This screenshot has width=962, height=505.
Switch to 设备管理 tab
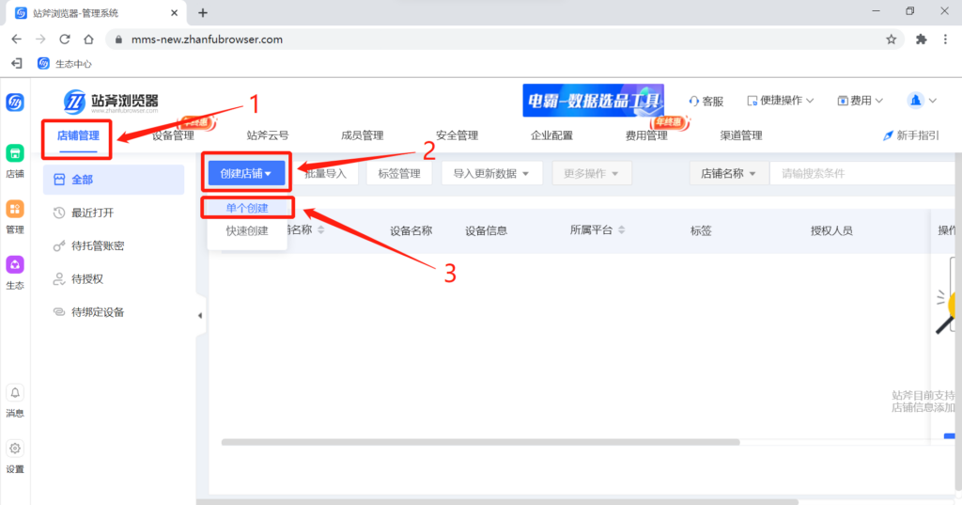pos(173,135)
